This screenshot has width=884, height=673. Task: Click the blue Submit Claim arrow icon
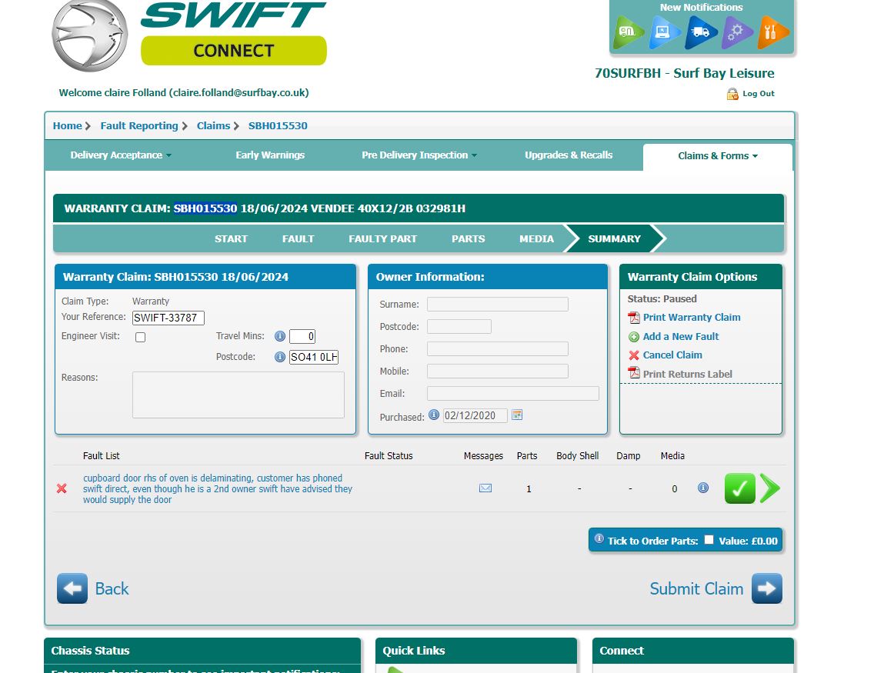pos(767,588)
